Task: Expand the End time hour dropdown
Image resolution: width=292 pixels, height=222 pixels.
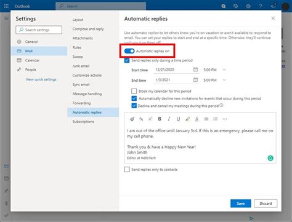Action: click(224, 80)
